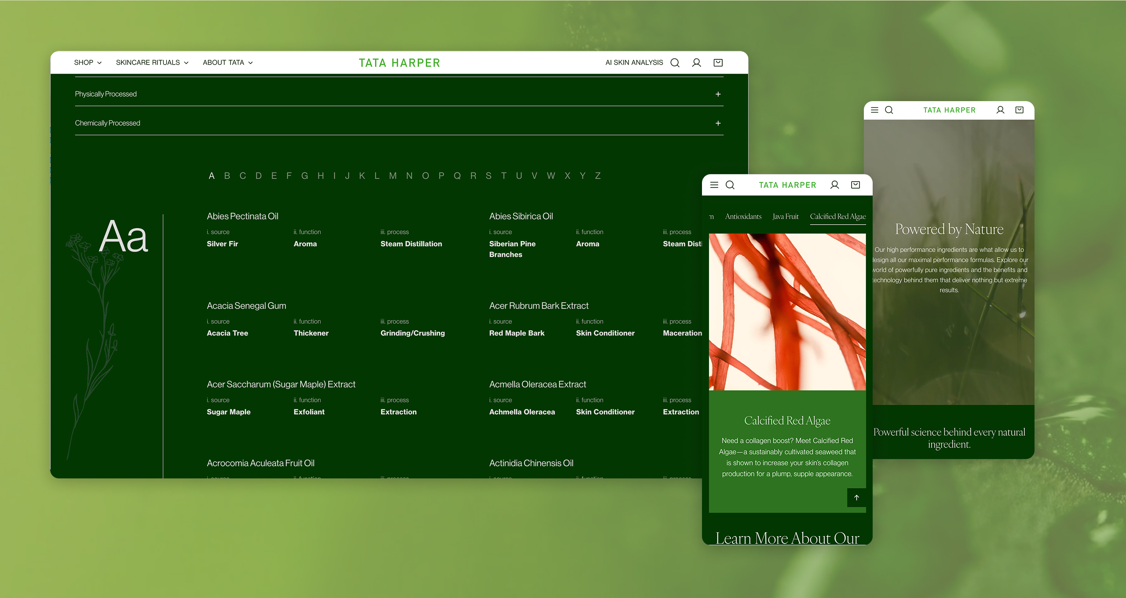Screen dimensions: 1126x598
Task: Tap bag icon in Calcified Red Algae mobile screen
Action: tap(855, 185)
